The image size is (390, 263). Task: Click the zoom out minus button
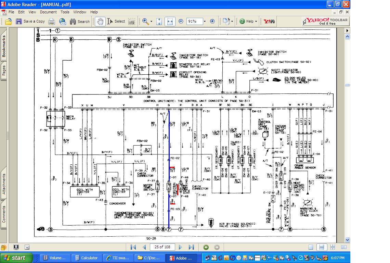click(181, 22)
